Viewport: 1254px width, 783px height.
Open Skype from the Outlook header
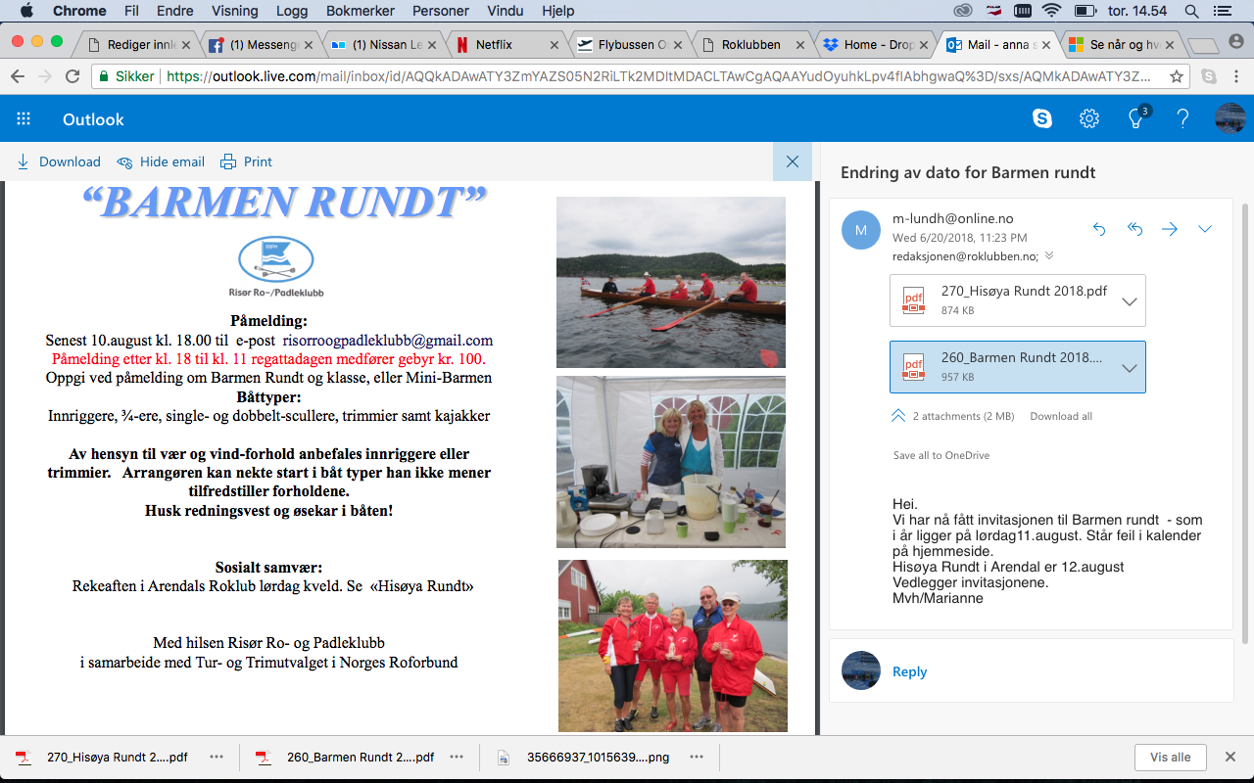coord(1042,119)
